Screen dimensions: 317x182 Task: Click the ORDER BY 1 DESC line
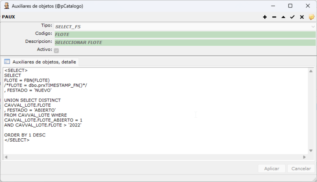25,135
